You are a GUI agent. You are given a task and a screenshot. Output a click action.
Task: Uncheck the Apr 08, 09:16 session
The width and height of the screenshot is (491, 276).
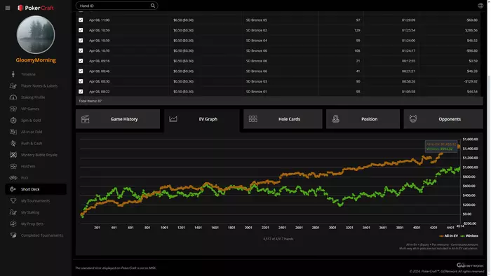pos(81,61)
